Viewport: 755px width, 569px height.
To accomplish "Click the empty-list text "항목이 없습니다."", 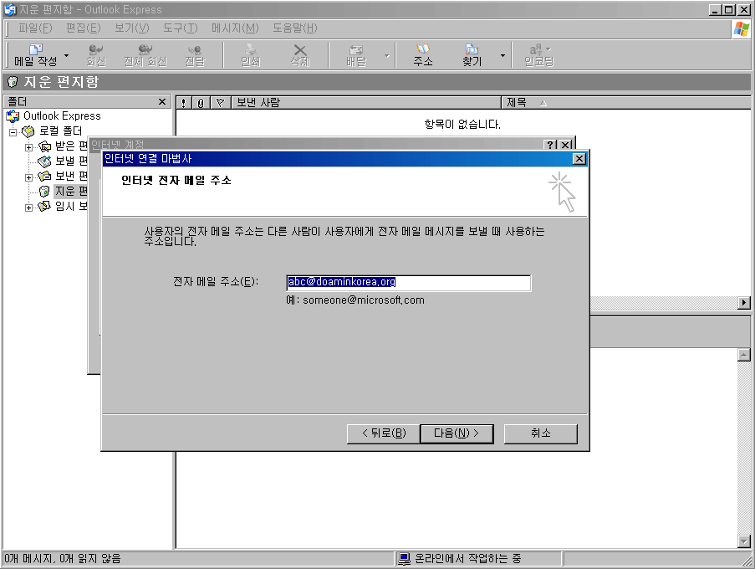I will pyautogui.click(x=462, y=125).
